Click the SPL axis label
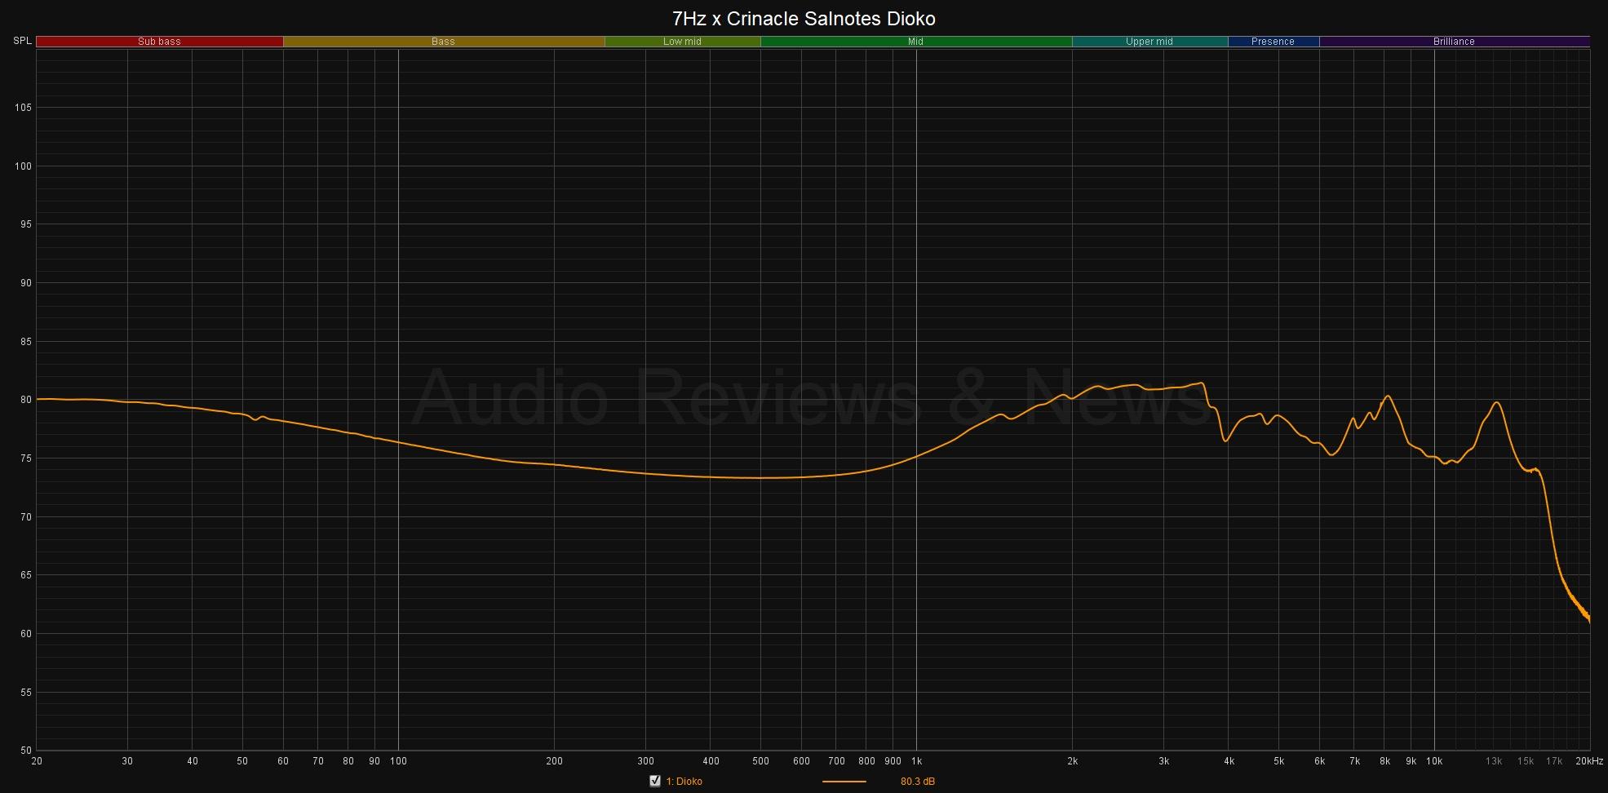The width and height of the screenshot is (1608, 793). [x=23, y=41]
